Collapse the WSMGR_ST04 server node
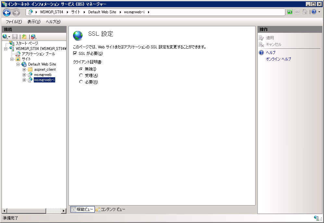324x223 pixels. pyautogui.click(x=6, y=49)
